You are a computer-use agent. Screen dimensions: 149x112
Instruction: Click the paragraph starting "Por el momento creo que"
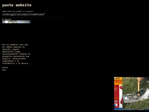pyautogui.click(x=16, y=54)
